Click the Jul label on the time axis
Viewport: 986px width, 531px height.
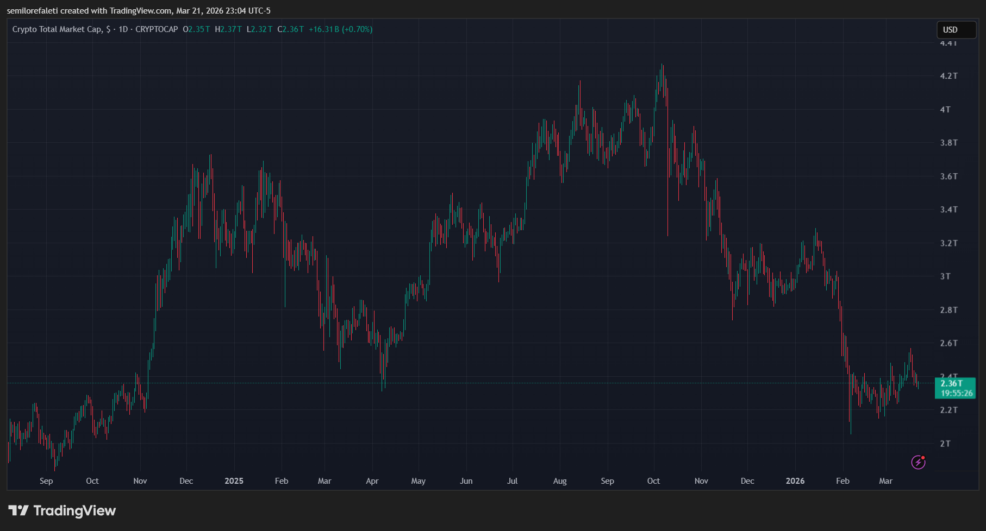tap(513, 481)
